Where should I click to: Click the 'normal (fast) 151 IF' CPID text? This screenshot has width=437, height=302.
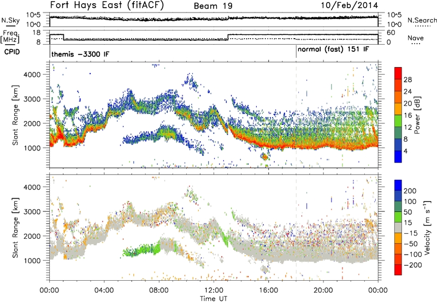click(x=333, y=50)
